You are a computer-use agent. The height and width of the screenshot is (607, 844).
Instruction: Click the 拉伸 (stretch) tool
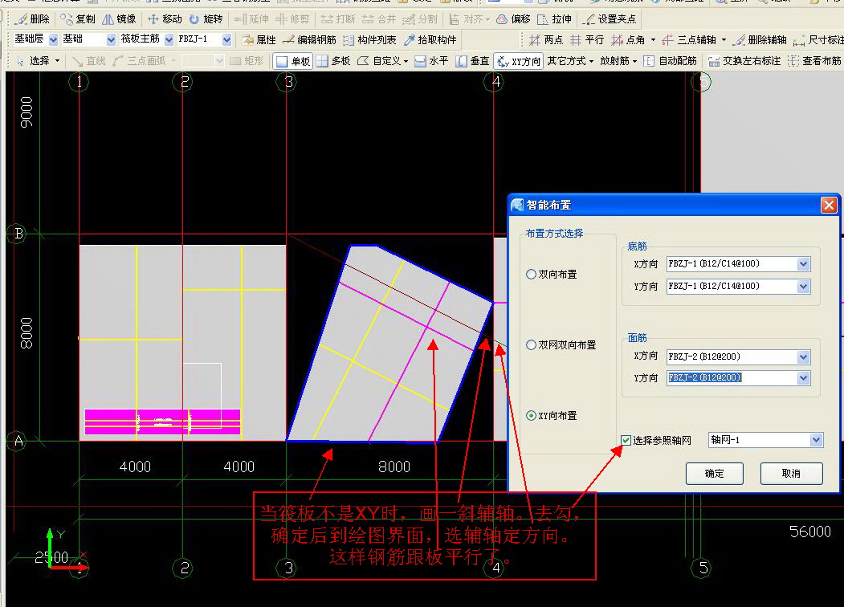pos(554,19)
